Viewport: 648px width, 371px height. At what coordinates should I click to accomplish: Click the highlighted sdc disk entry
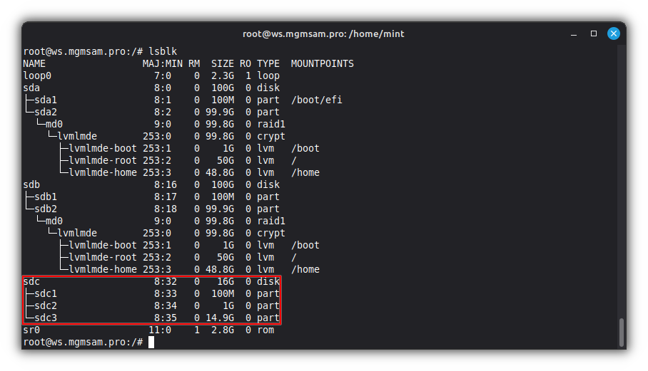(x=32, y=281)
